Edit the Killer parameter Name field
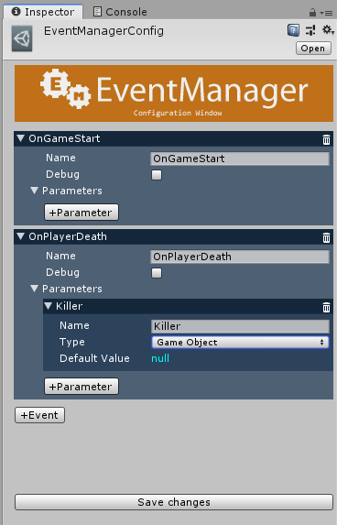Screen dimensions: 337x525 pyautogui.click(x=240, y=326)
